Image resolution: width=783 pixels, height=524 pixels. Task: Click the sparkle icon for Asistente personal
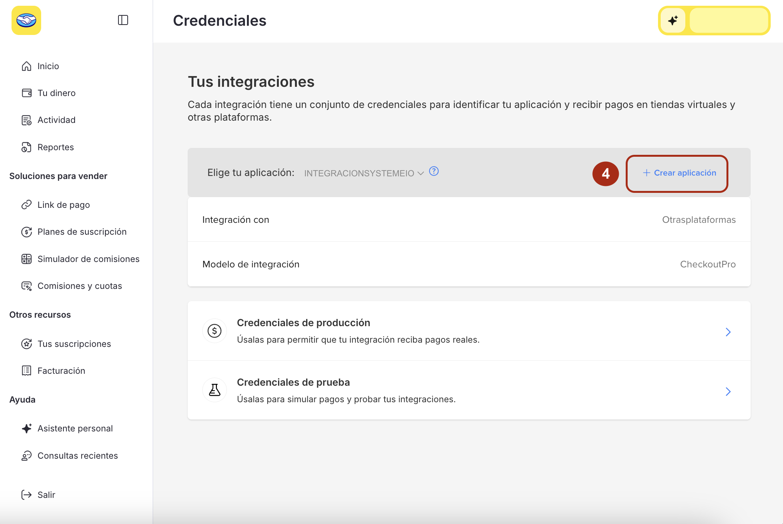point(27,428)
